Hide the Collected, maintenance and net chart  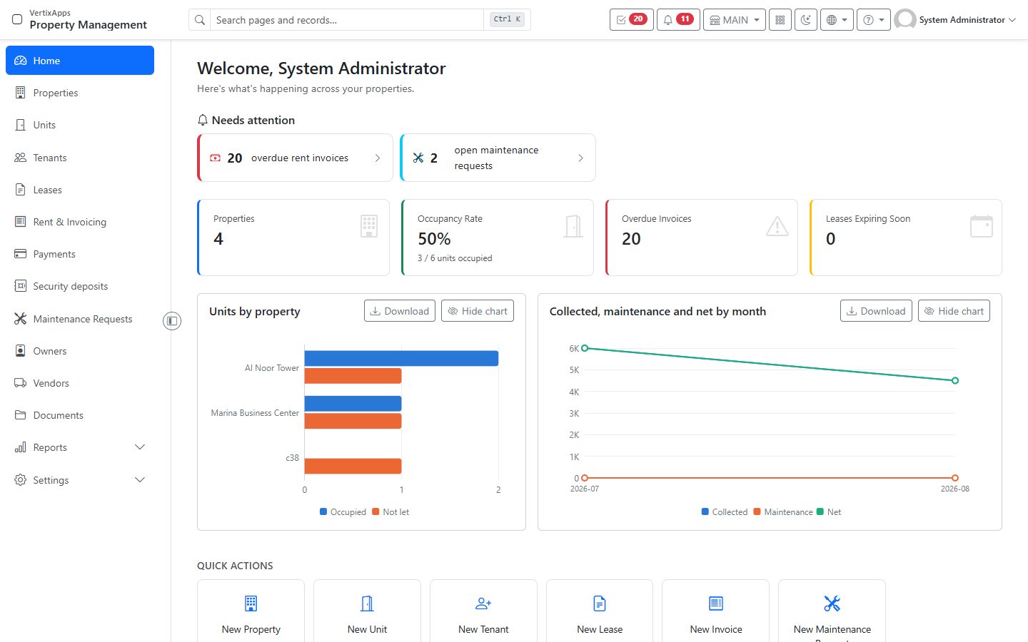[x=954, y=311]
